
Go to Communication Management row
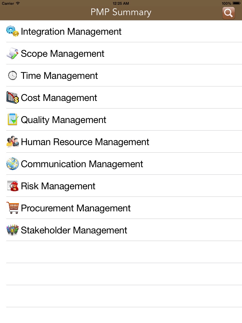tap(82, 164)
